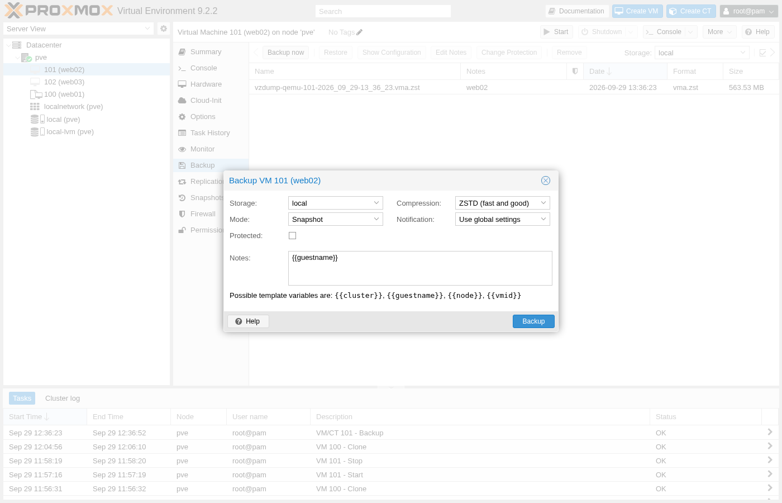Select the VM 101 - Stop task description

pyautogui.click(x=339, y=461)
